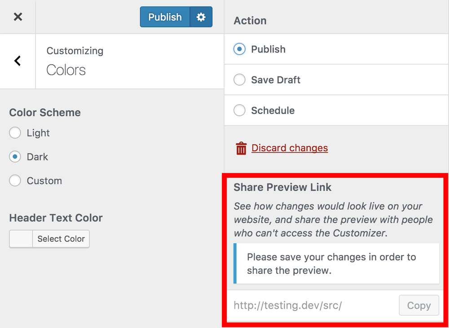Click the Action panel heading
Screen dimensions: 449x328
[x=250, y=21]
